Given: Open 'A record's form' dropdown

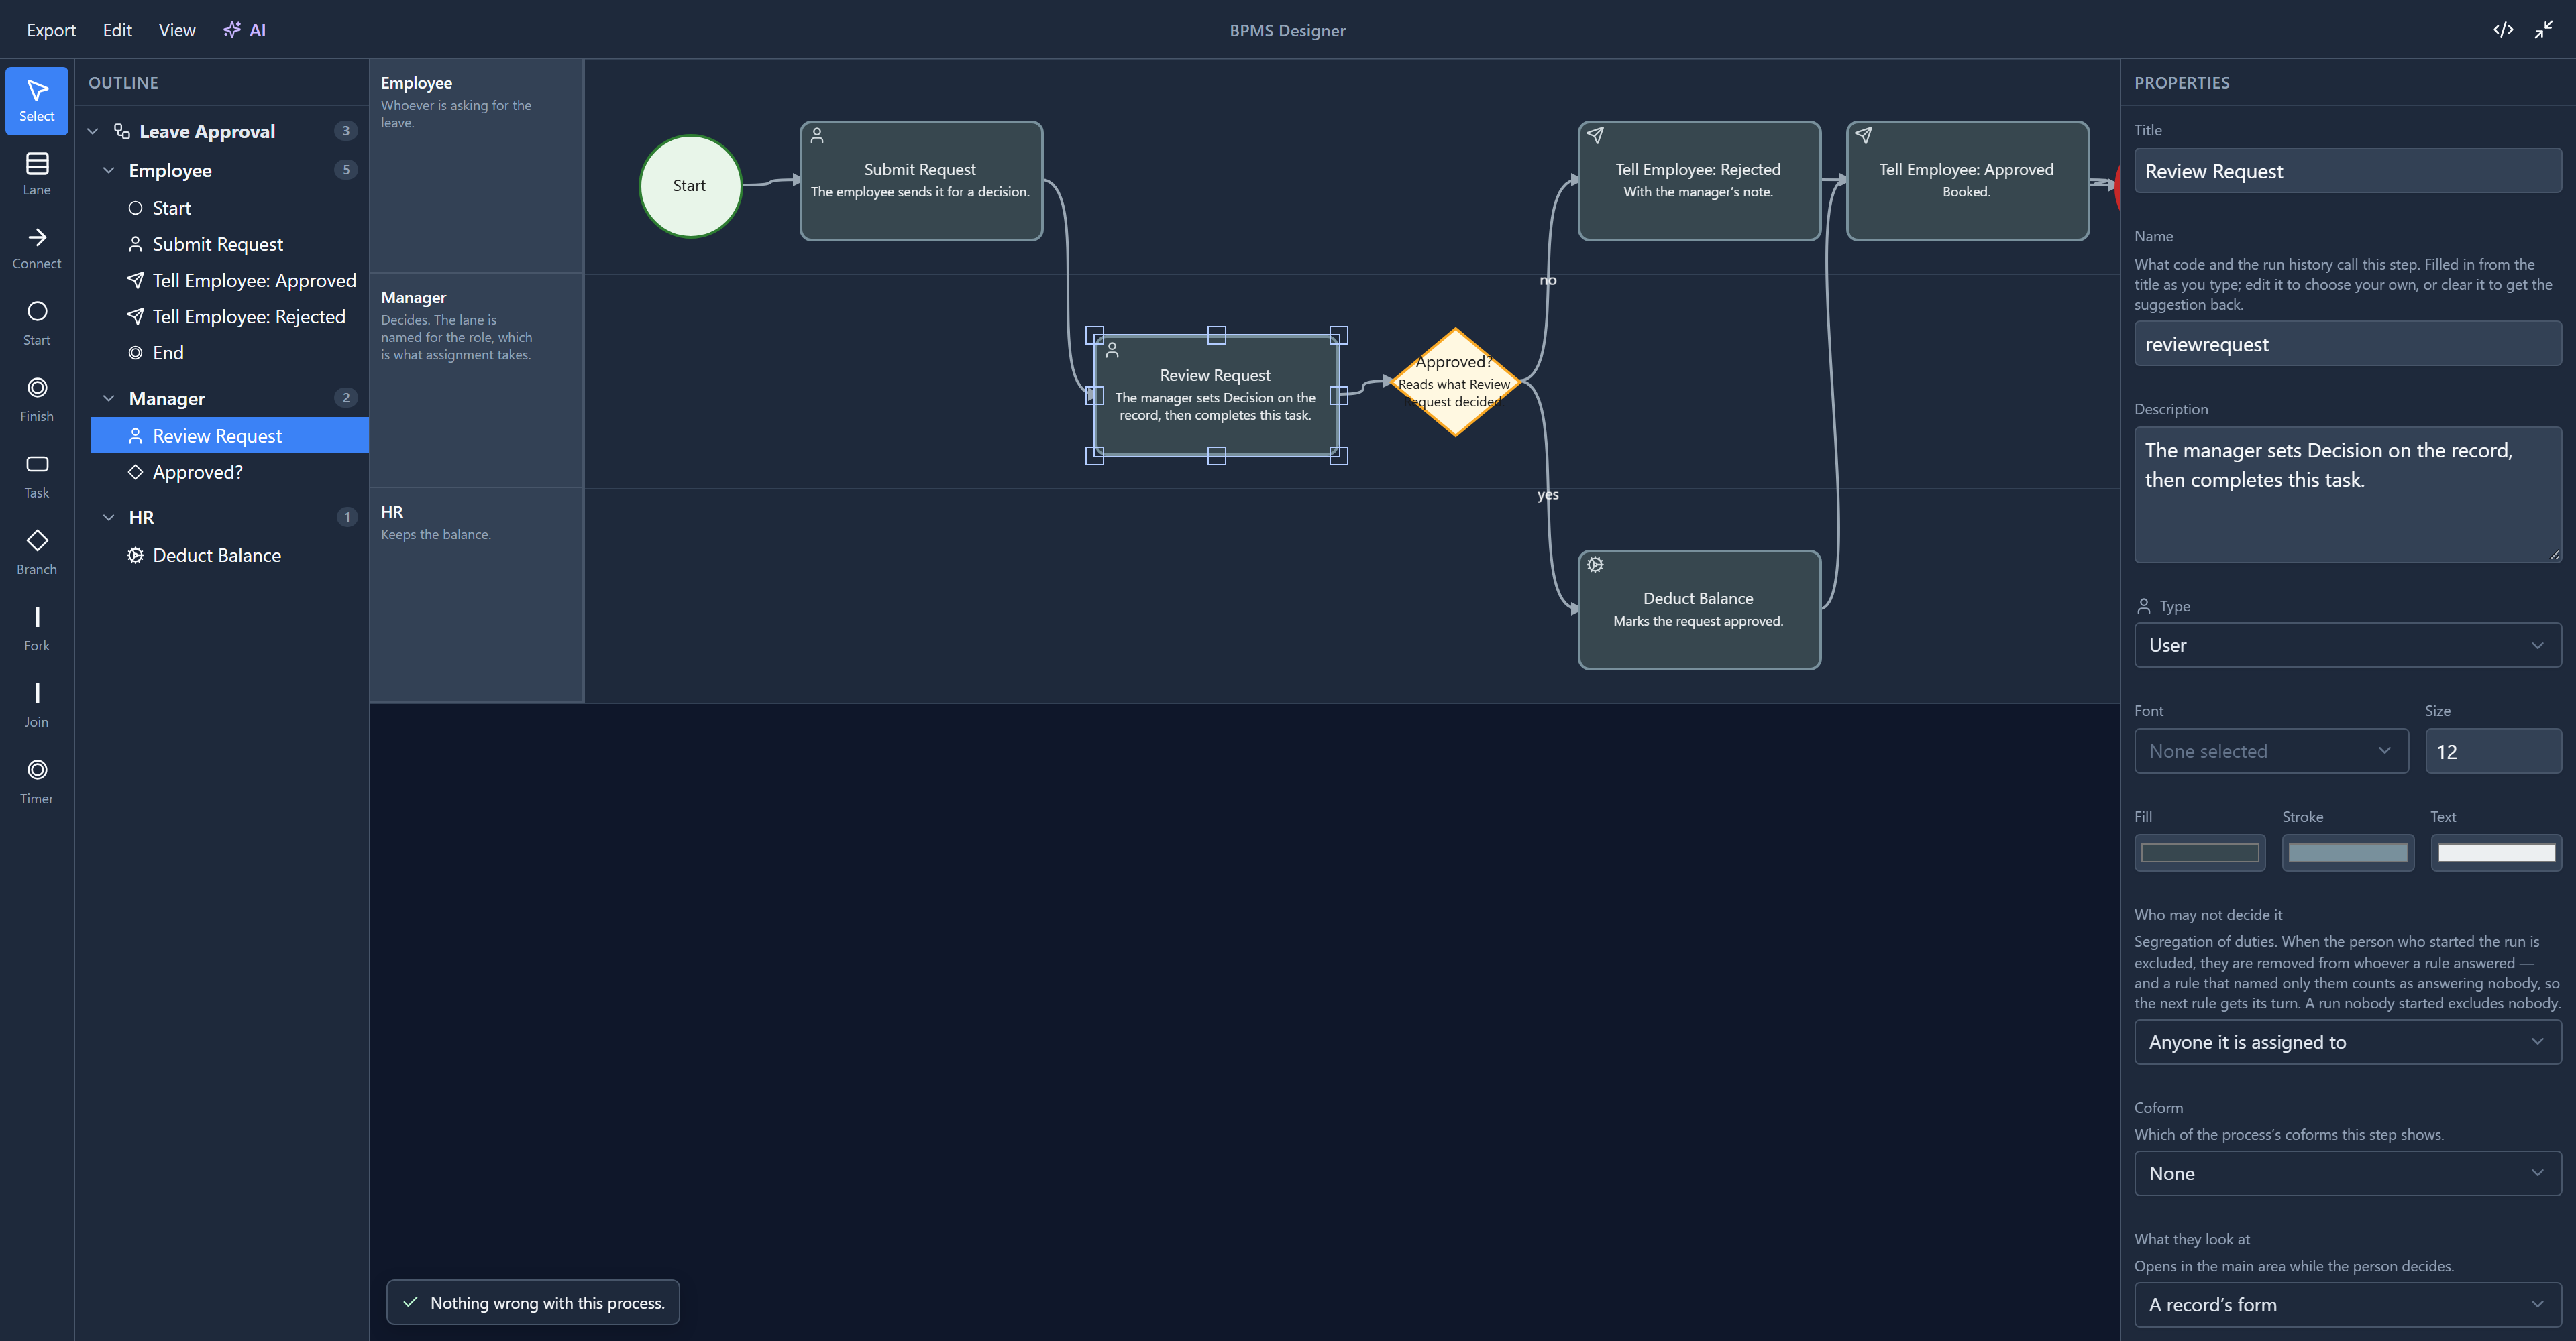Looking at the screenshot, I should pos(2347,1304).
